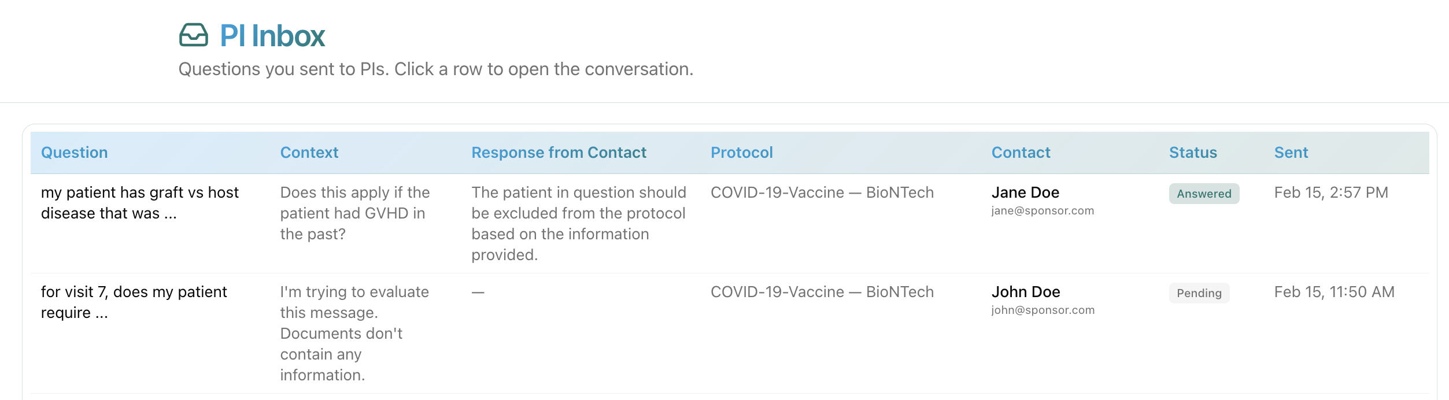Sort by the Protocol column header
Image resolution: width=1449 pixels, height=400 pixels.
pos(741,153)
